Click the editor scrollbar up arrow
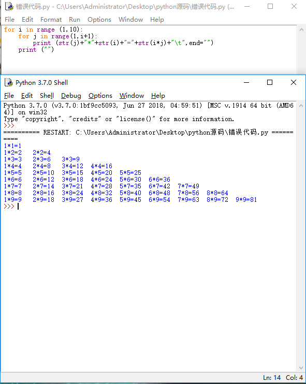 coord(301,29)
